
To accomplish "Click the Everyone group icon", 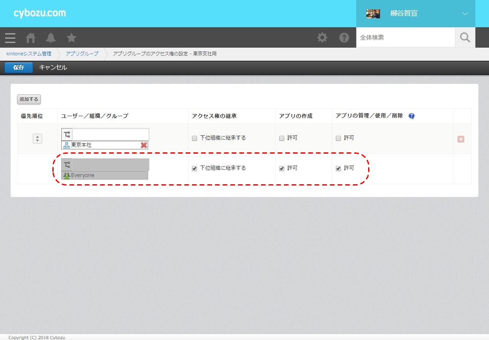I will [x=66, y=175].
